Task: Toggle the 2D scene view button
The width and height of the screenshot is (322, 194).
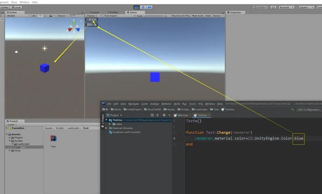Action: point(34,16)
